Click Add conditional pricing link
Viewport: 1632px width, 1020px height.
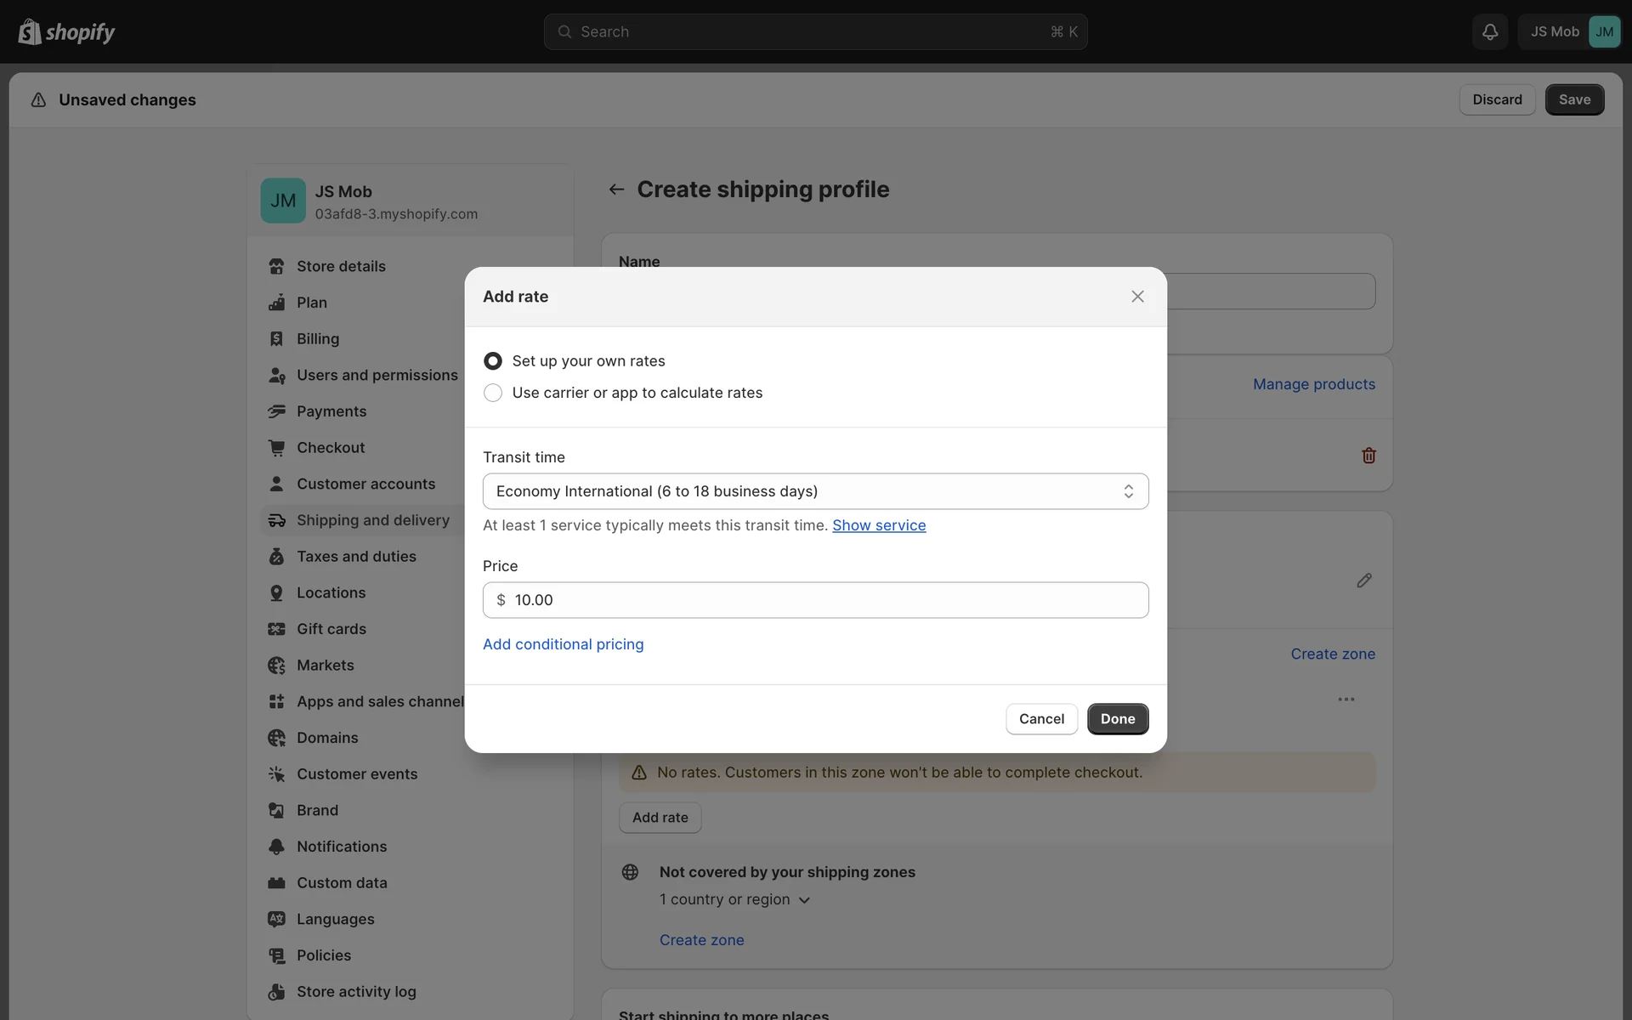563,644
